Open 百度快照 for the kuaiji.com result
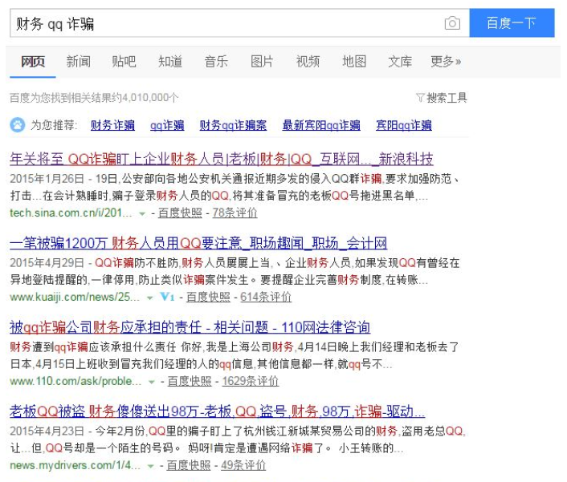 208,298
